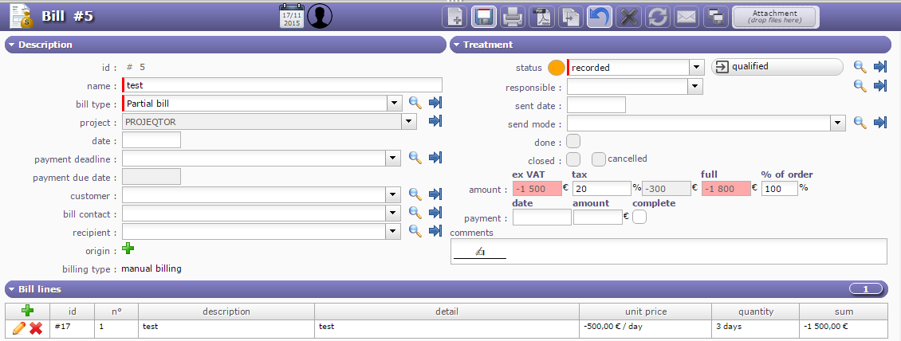The image size is (901, 341).
Task: Toggle the cancelled checkbox
Action: point(599,159)
